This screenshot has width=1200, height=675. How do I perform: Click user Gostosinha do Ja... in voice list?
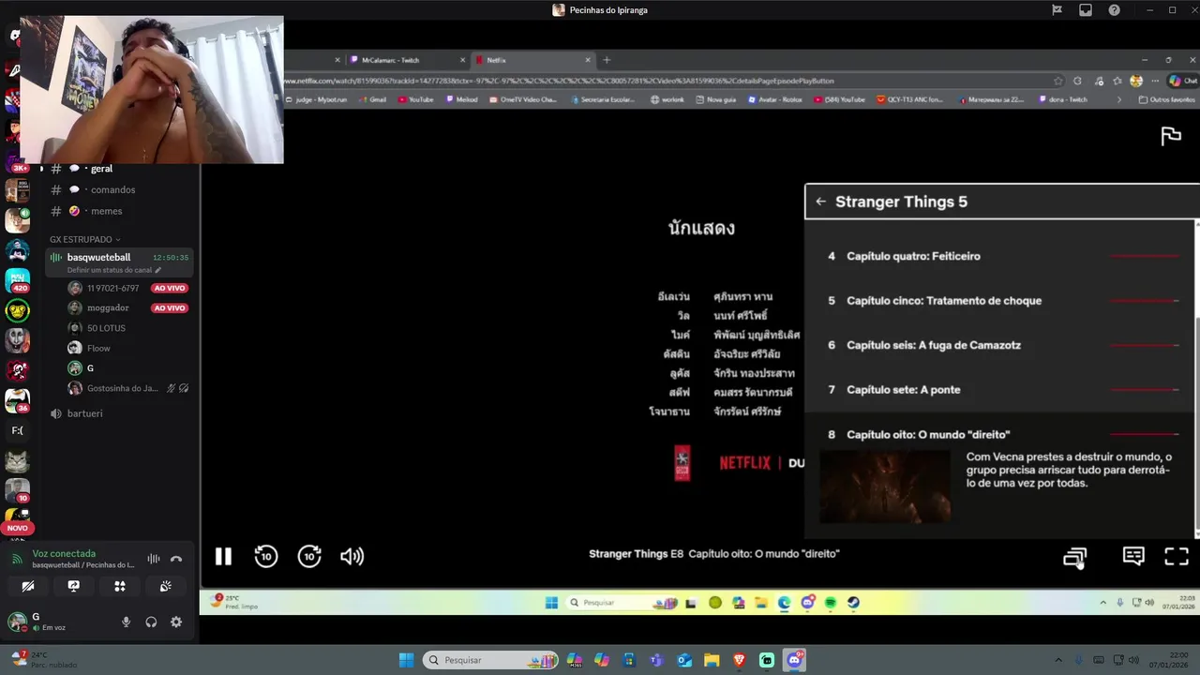tap(122, 388)
